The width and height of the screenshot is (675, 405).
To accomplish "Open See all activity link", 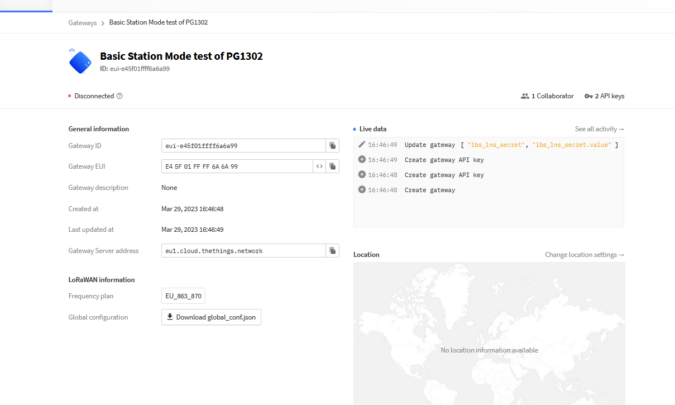I will point(600,129).
